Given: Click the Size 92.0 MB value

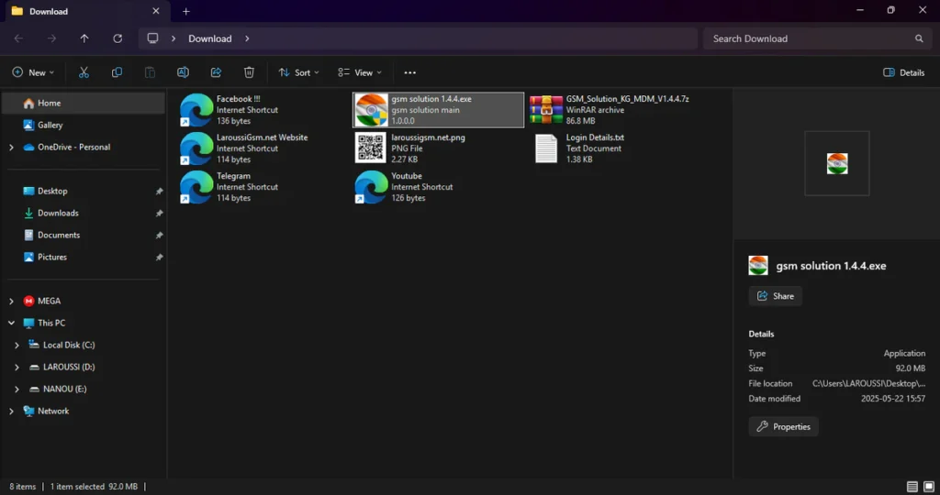Looking at the screenshot, I should pyautogui.click(x=911, y=368).
